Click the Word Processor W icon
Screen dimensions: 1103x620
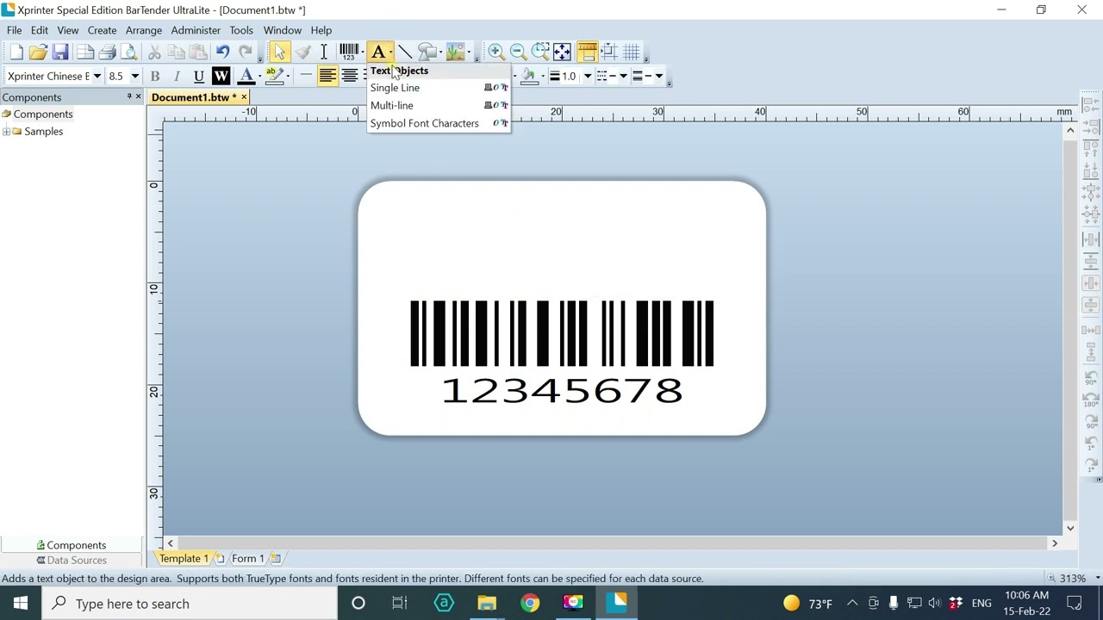pyautogui.click(x=221, y=76)
